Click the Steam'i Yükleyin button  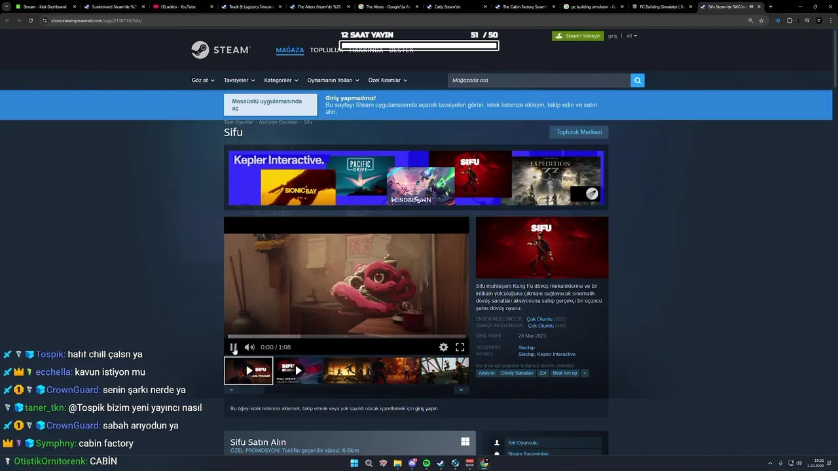577,36
